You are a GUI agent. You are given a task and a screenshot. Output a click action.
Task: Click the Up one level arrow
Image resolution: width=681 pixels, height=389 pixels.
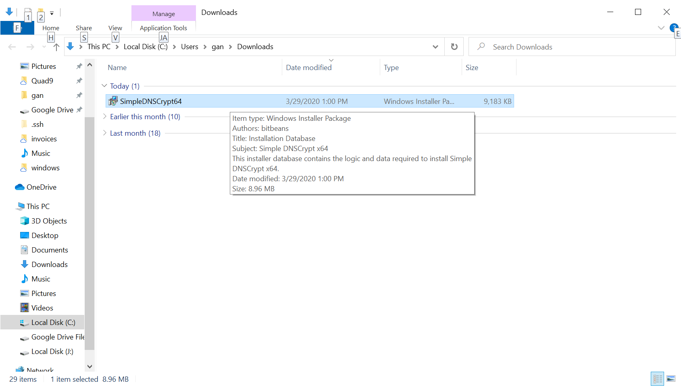click(x=56, y=47)
